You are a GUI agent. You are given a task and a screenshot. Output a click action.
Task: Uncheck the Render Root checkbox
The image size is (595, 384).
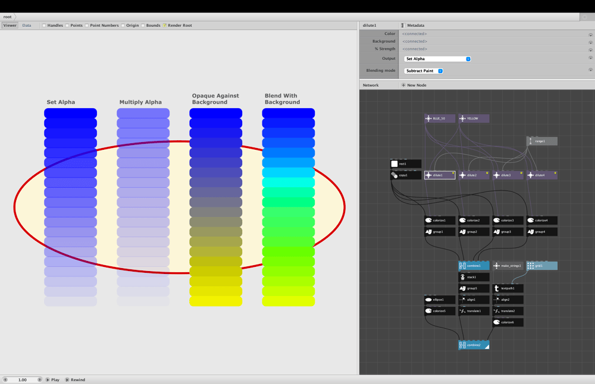165,26
